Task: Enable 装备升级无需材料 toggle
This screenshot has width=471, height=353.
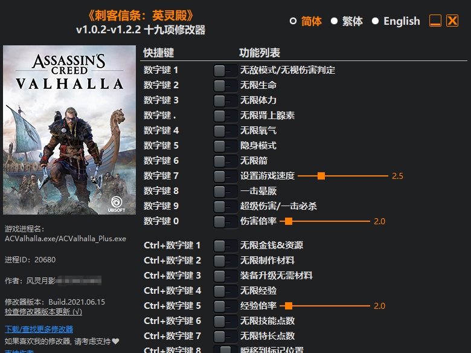Action: [225, 276]
